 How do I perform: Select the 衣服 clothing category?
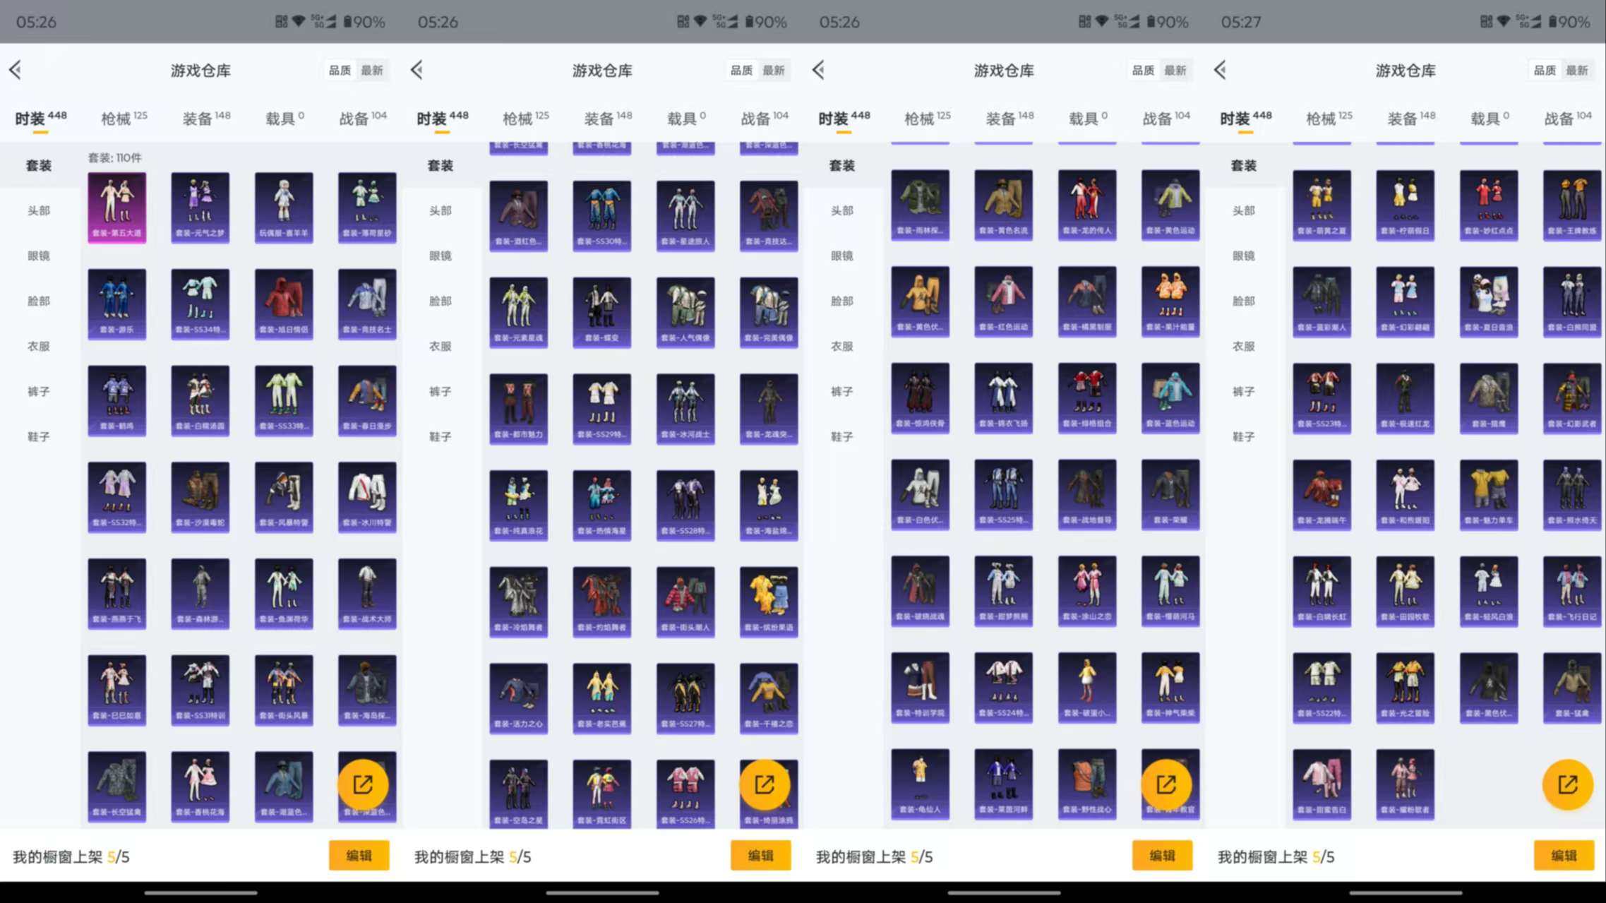[x=39, y=346]
